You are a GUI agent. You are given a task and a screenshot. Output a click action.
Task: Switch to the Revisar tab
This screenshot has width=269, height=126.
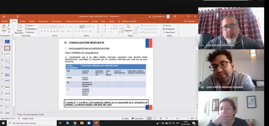point(95,21)
